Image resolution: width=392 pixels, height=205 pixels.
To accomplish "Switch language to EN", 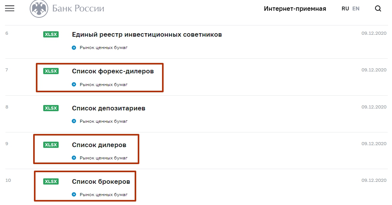I will click(356, 8).
